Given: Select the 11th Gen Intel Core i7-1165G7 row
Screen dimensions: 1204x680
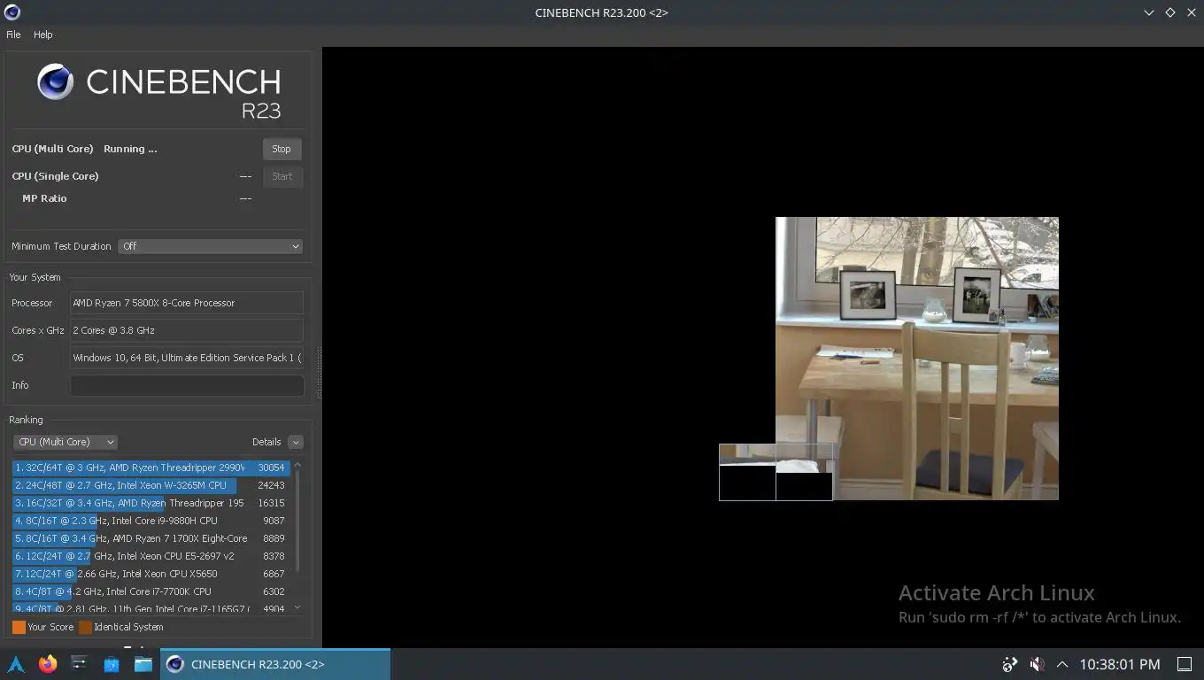Looking at the screenshot, I should [150, 607].
